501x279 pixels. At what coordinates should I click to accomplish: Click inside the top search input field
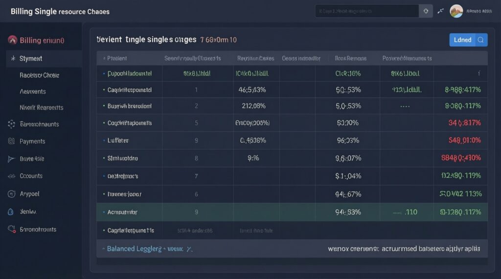tap(366, 11)
